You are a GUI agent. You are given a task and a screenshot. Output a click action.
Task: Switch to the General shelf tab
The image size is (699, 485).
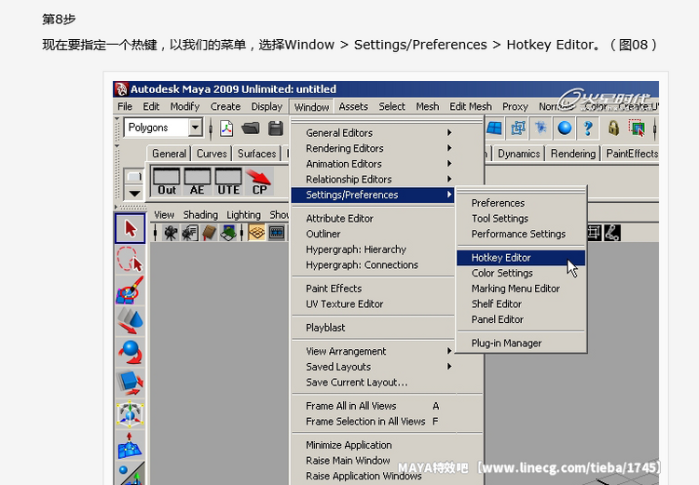tap(169, 154)
